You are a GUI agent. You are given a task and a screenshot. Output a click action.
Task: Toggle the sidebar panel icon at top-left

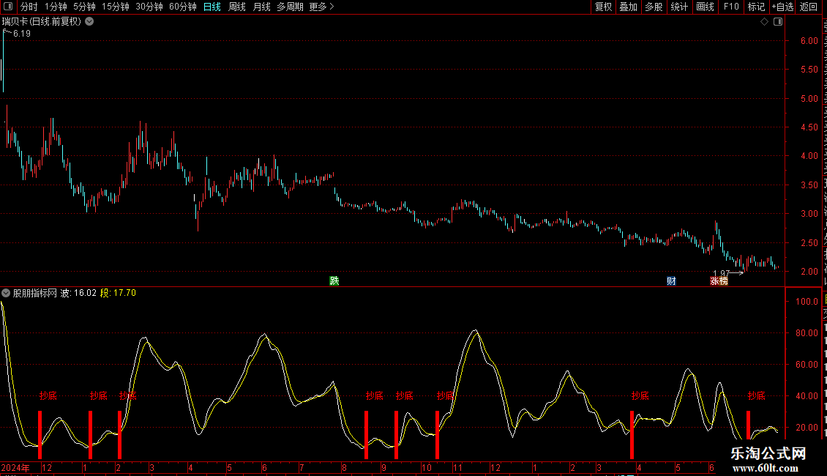(8, 7)
